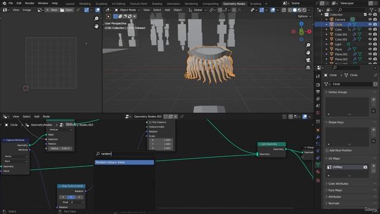
Task: Toggle visibility eye for Cube.001
Action: click(370, 34)
